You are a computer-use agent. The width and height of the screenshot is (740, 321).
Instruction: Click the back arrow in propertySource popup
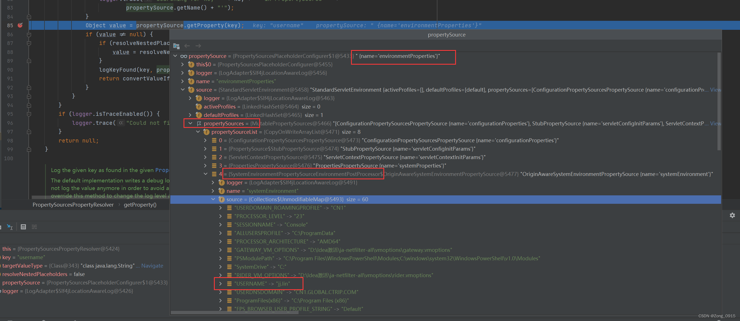[x=187, y=46]
